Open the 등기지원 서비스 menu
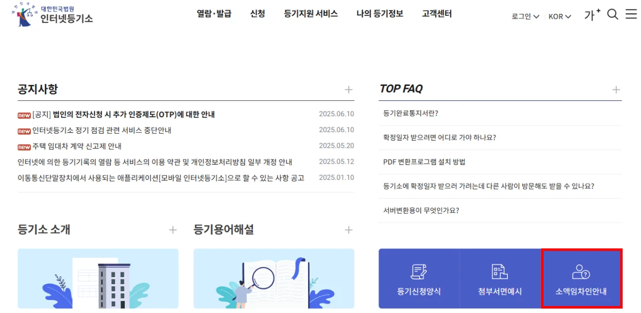 [311, 14]
